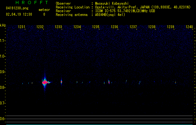
Task: Click the date stamp 02.04.19 12:30
Action: [x=19, y=14]
